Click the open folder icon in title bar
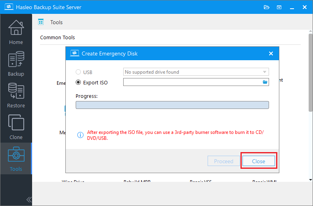The width and height of the screenshot is (313, 206). tap(266, 7)
